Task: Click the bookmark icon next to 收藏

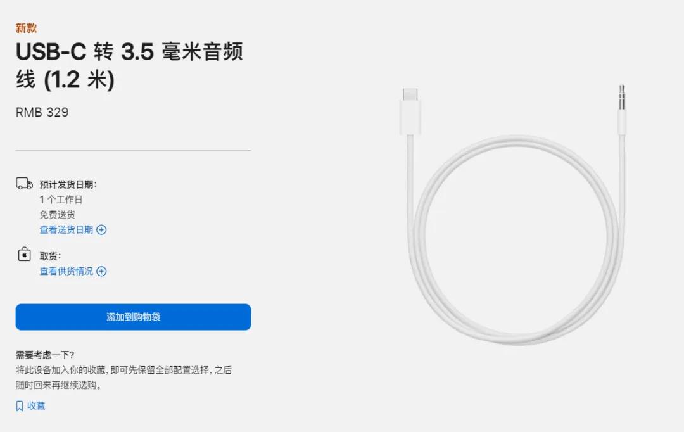Action: (x=19, y=406)
